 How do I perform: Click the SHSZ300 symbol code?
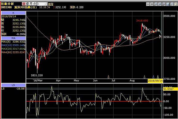click(x=6, y=7)
